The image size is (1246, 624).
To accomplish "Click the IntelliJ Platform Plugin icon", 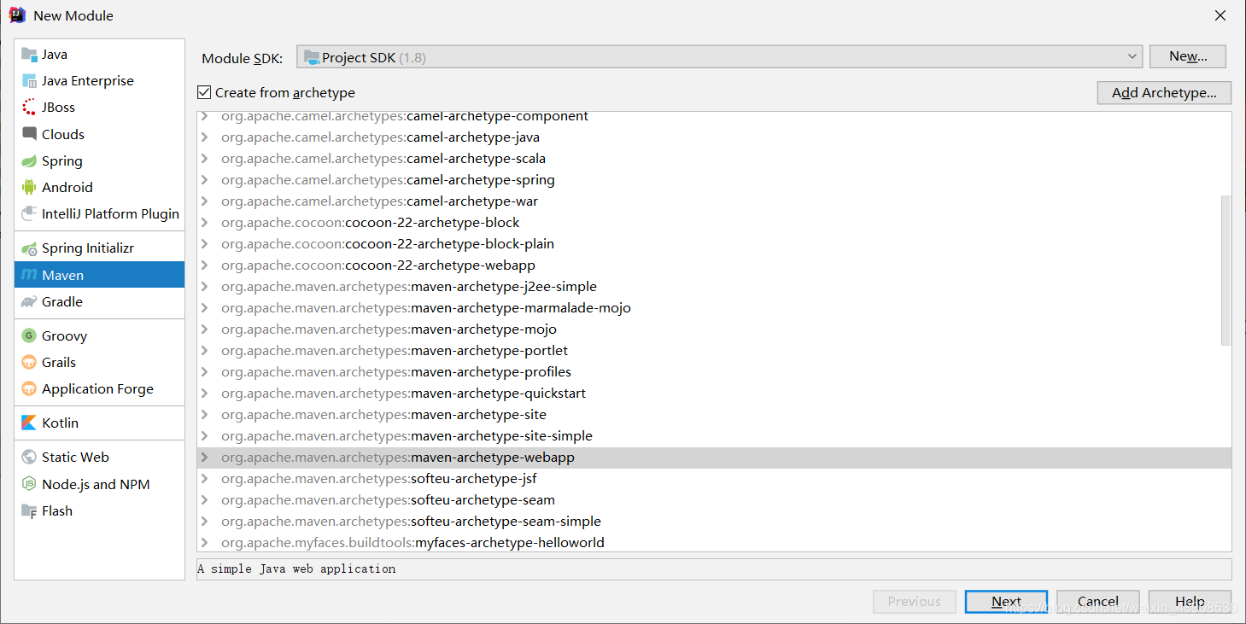I will click(29, 213).
